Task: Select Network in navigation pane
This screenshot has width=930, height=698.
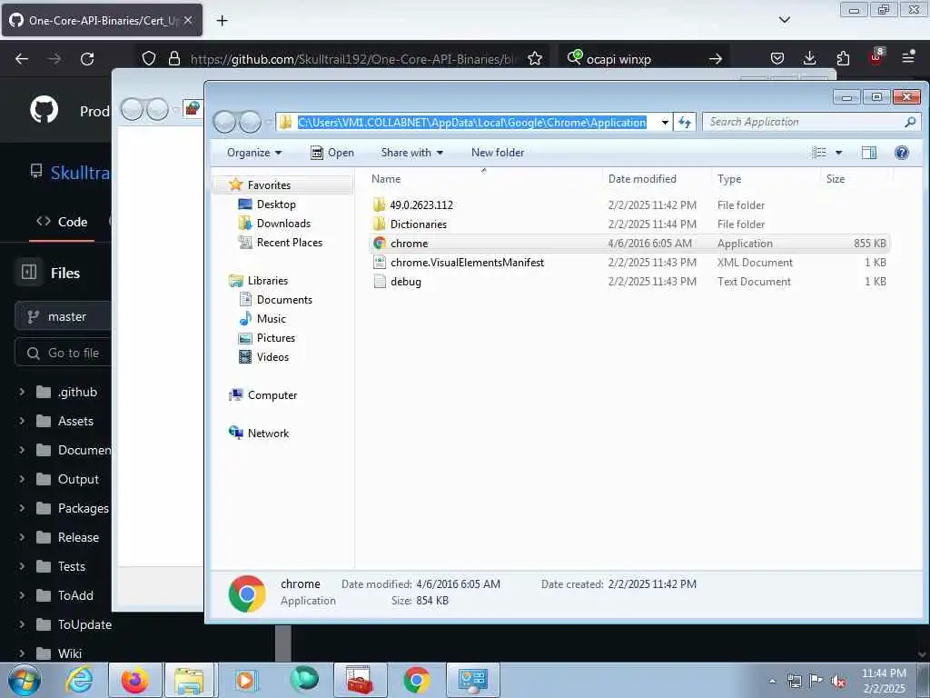Action: (x=259, y=434)
